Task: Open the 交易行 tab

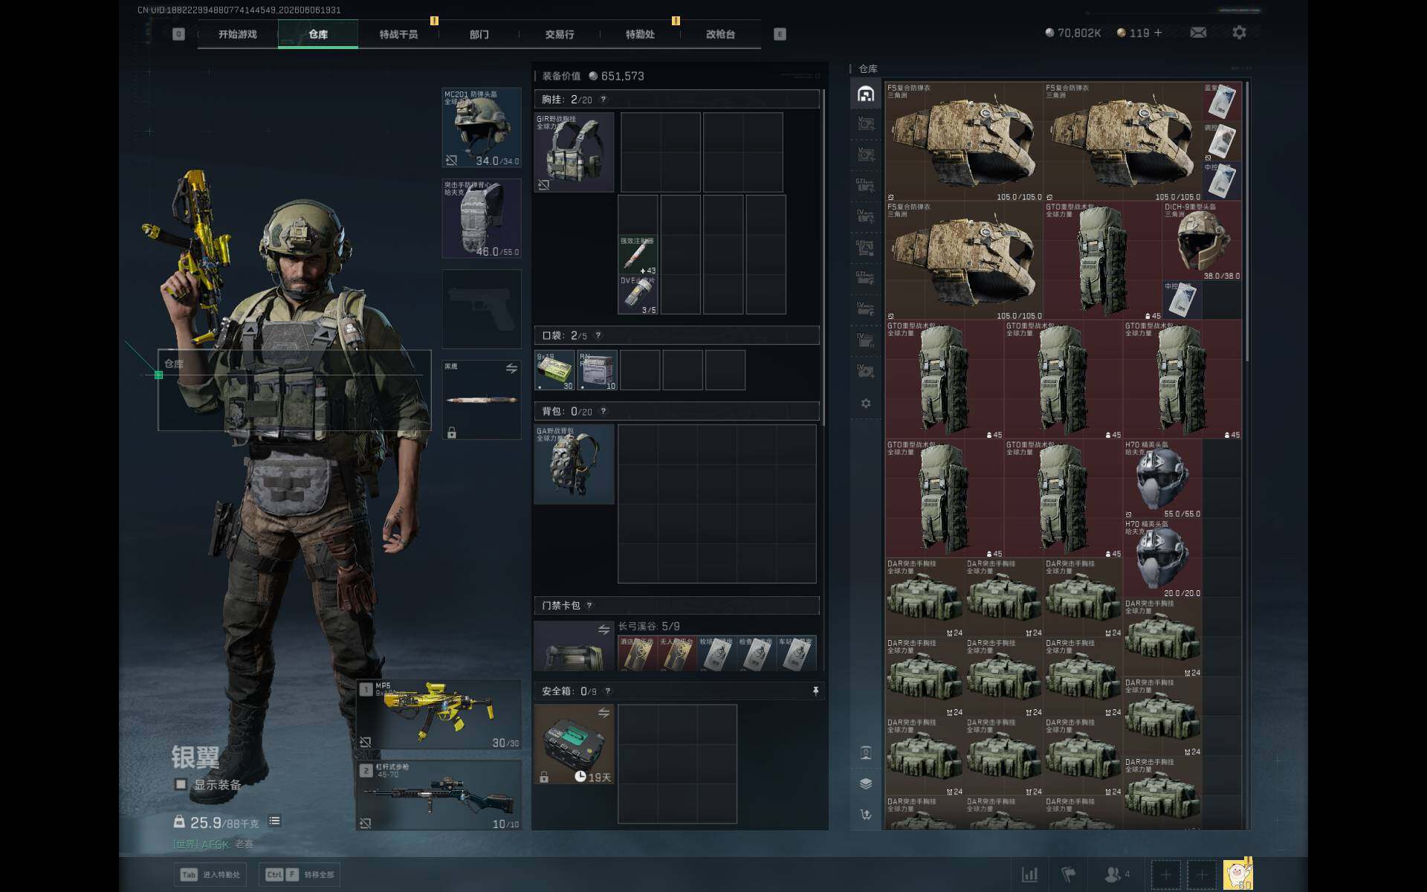Action: (x=560, y=34)
